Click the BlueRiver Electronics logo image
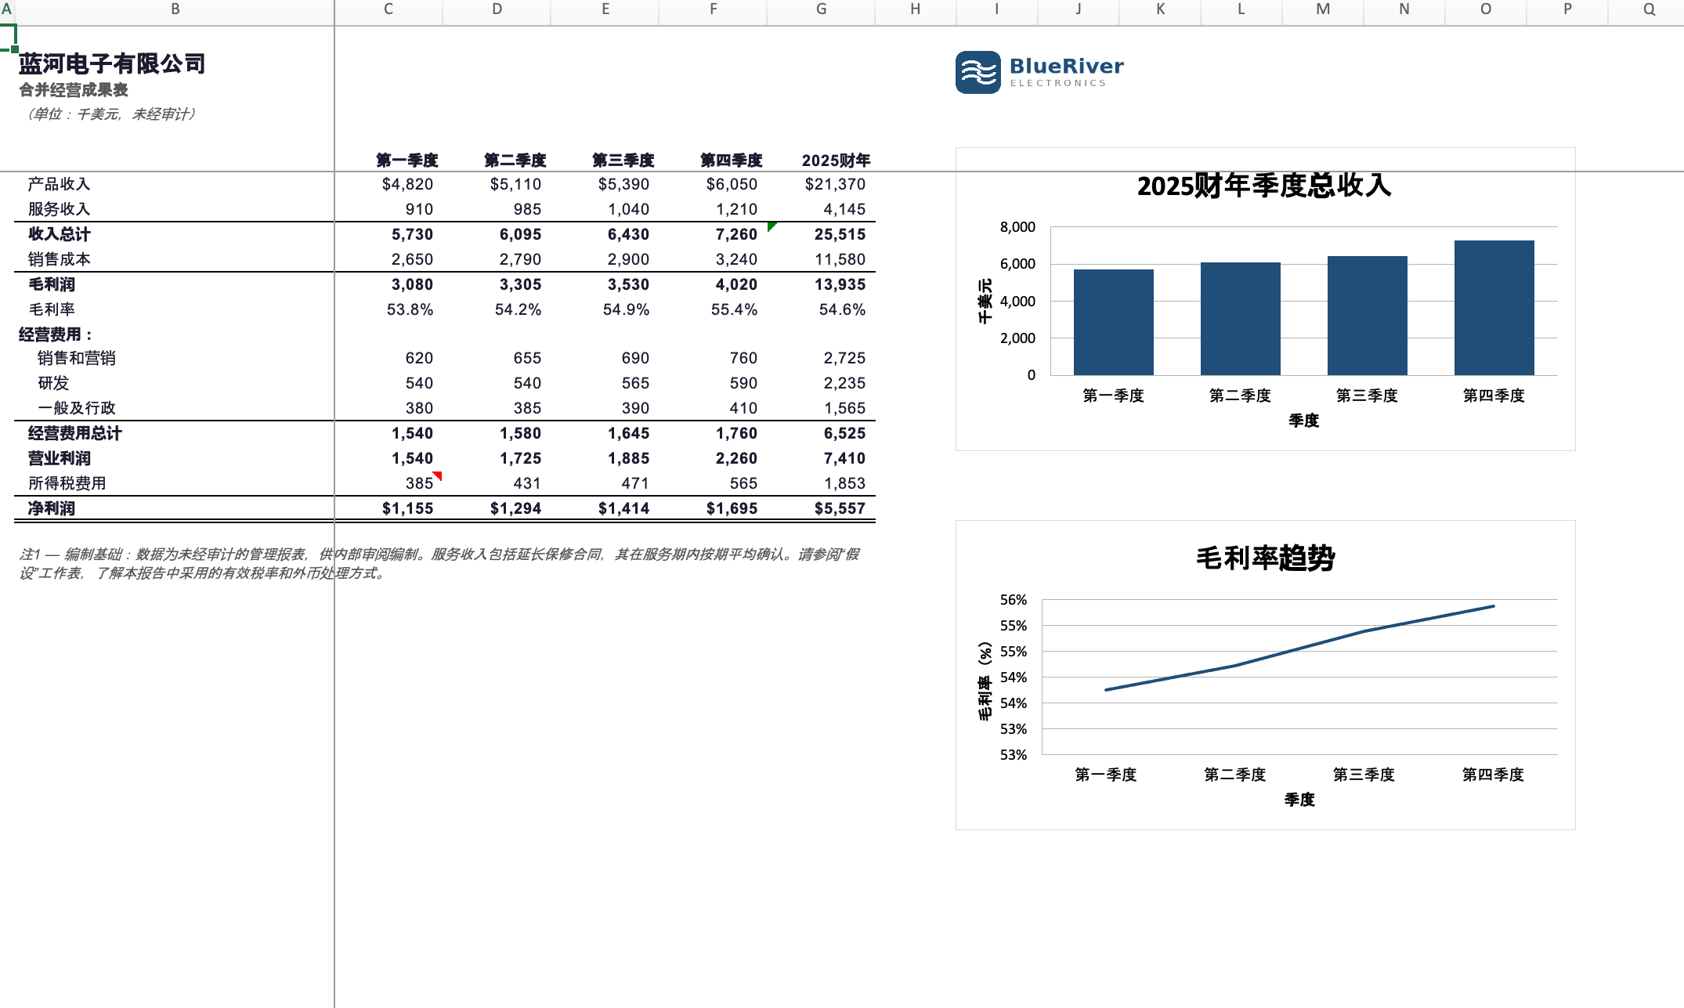 1039,72
